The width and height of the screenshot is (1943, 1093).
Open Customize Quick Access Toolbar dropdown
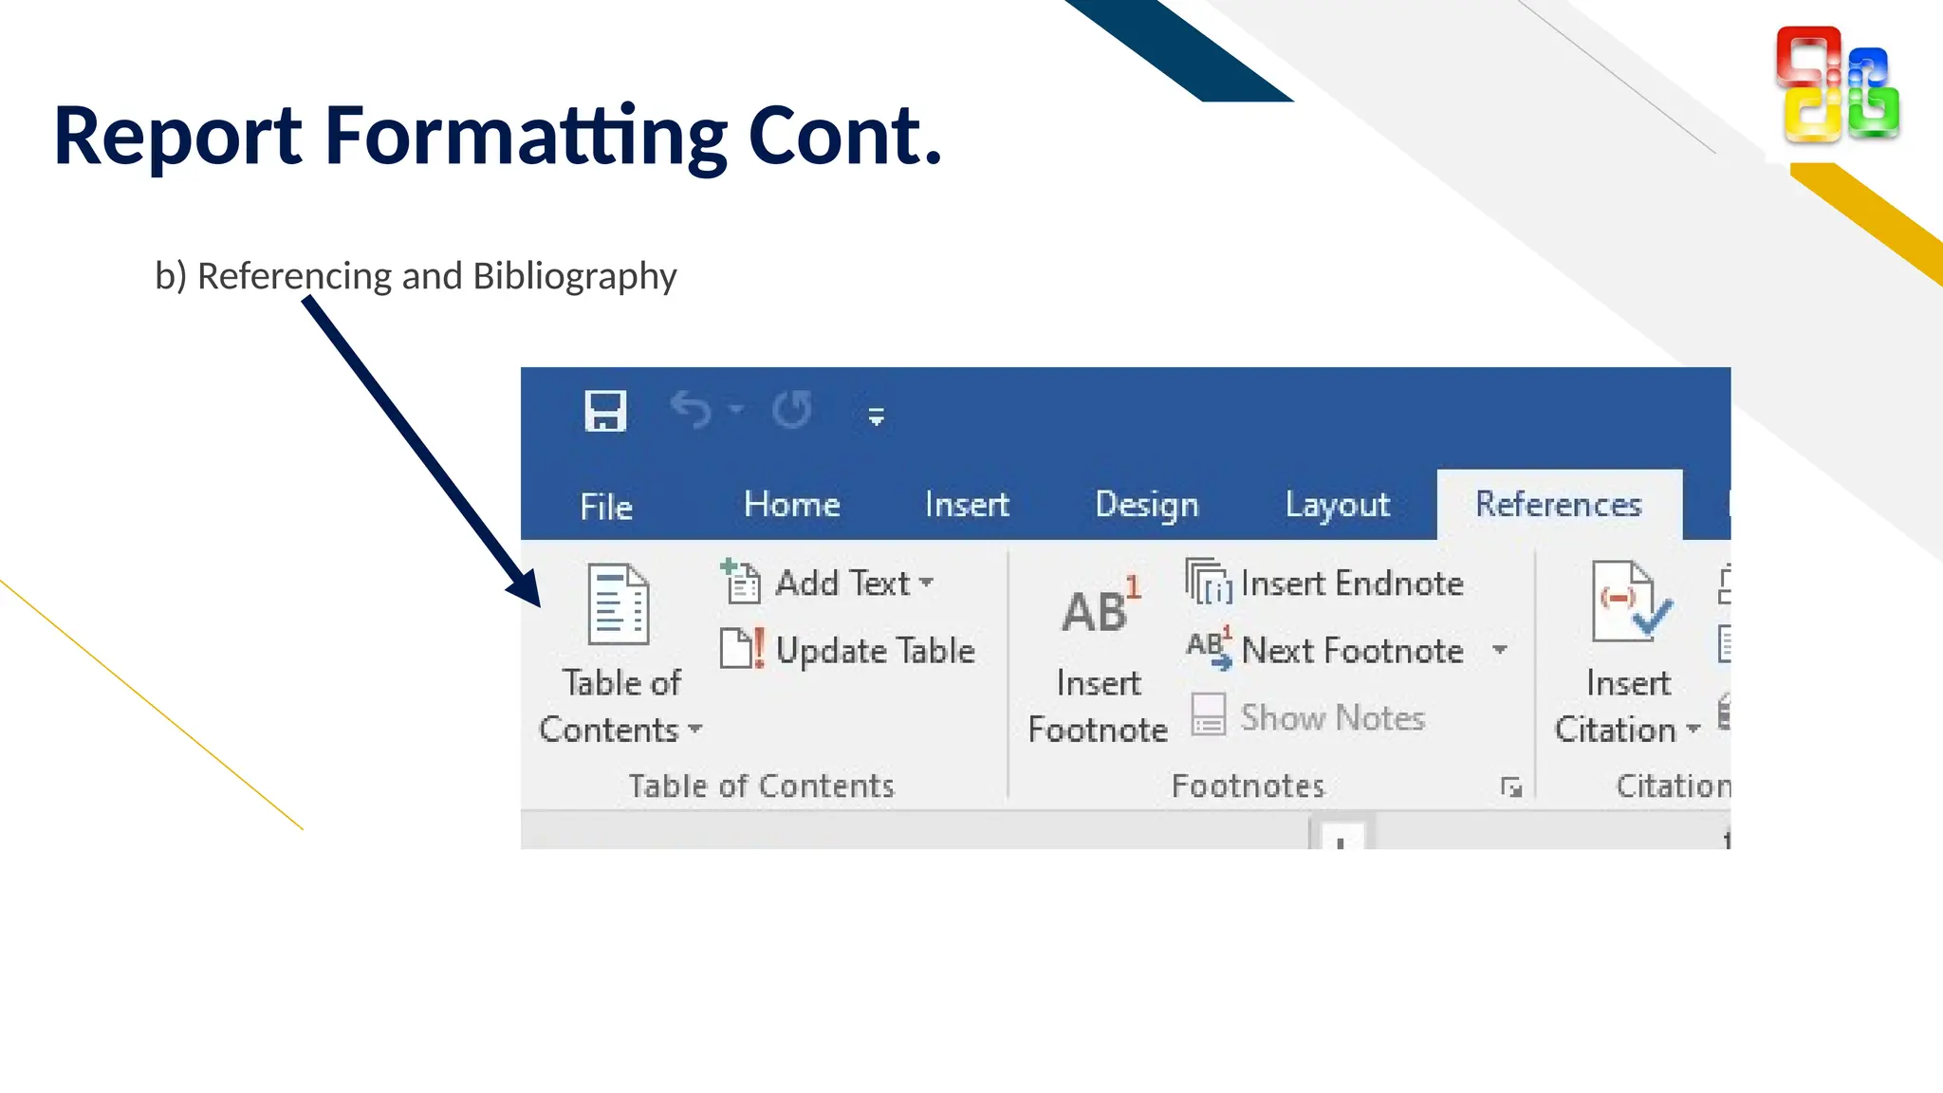[x=877, y=416]
